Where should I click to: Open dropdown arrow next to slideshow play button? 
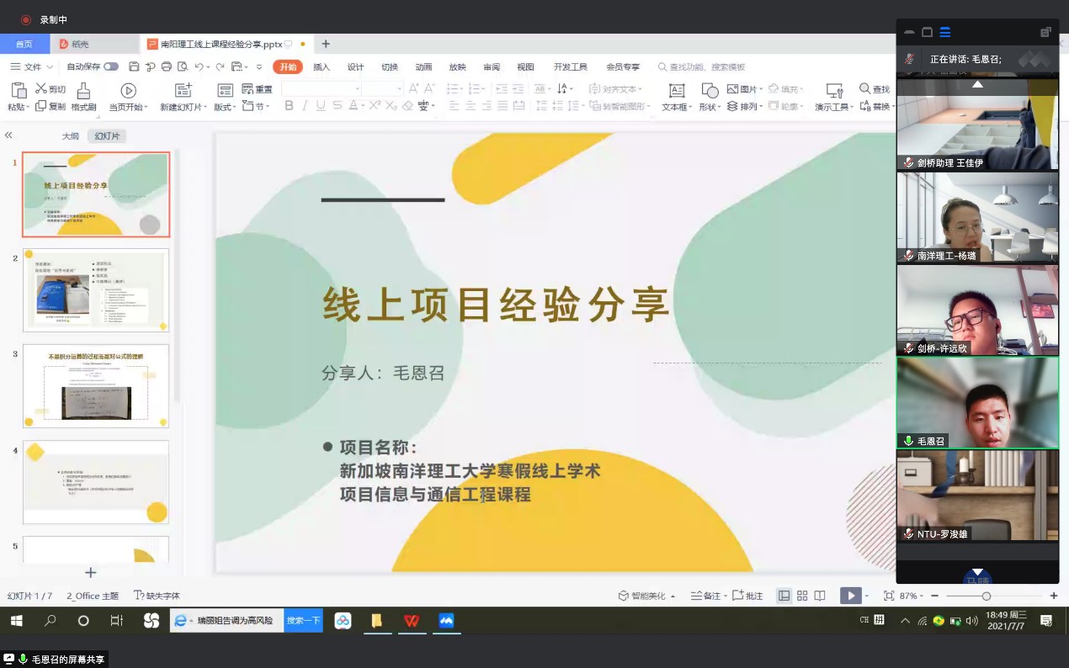868,596
